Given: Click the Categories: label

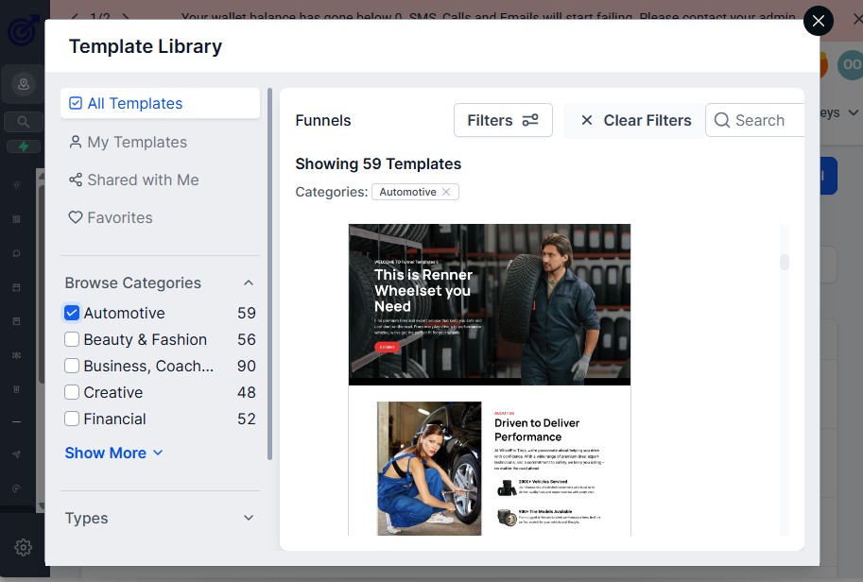Looking at the screenshot, I should click(332, 192).
